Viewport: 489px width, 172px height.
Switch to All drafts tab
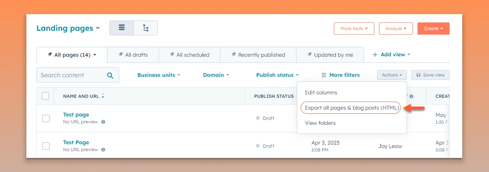click(133, 55)
